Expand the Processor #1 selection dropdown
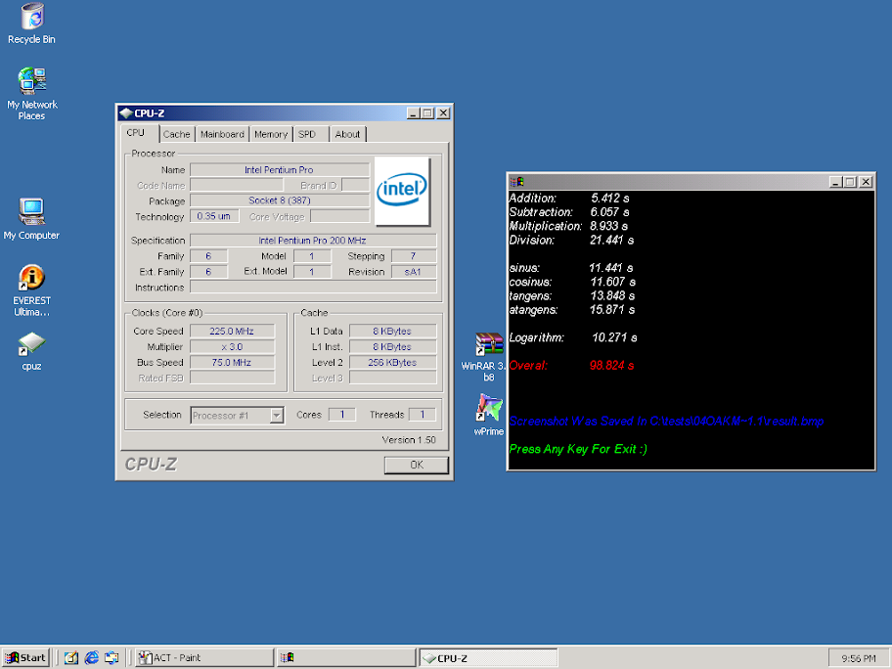The width and height of the screenshot is (892, 669). (x=277, y=416)
